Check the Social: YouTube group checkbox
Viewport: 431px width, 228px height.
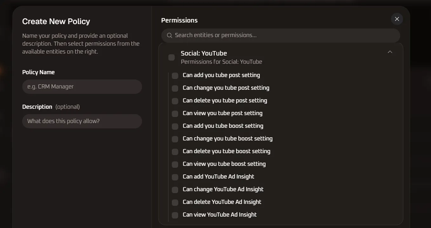[x=172, y=57]
